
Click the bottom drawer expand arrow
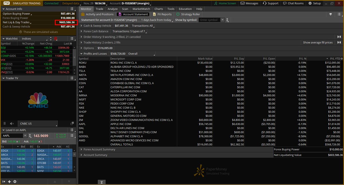coord(102,182)
